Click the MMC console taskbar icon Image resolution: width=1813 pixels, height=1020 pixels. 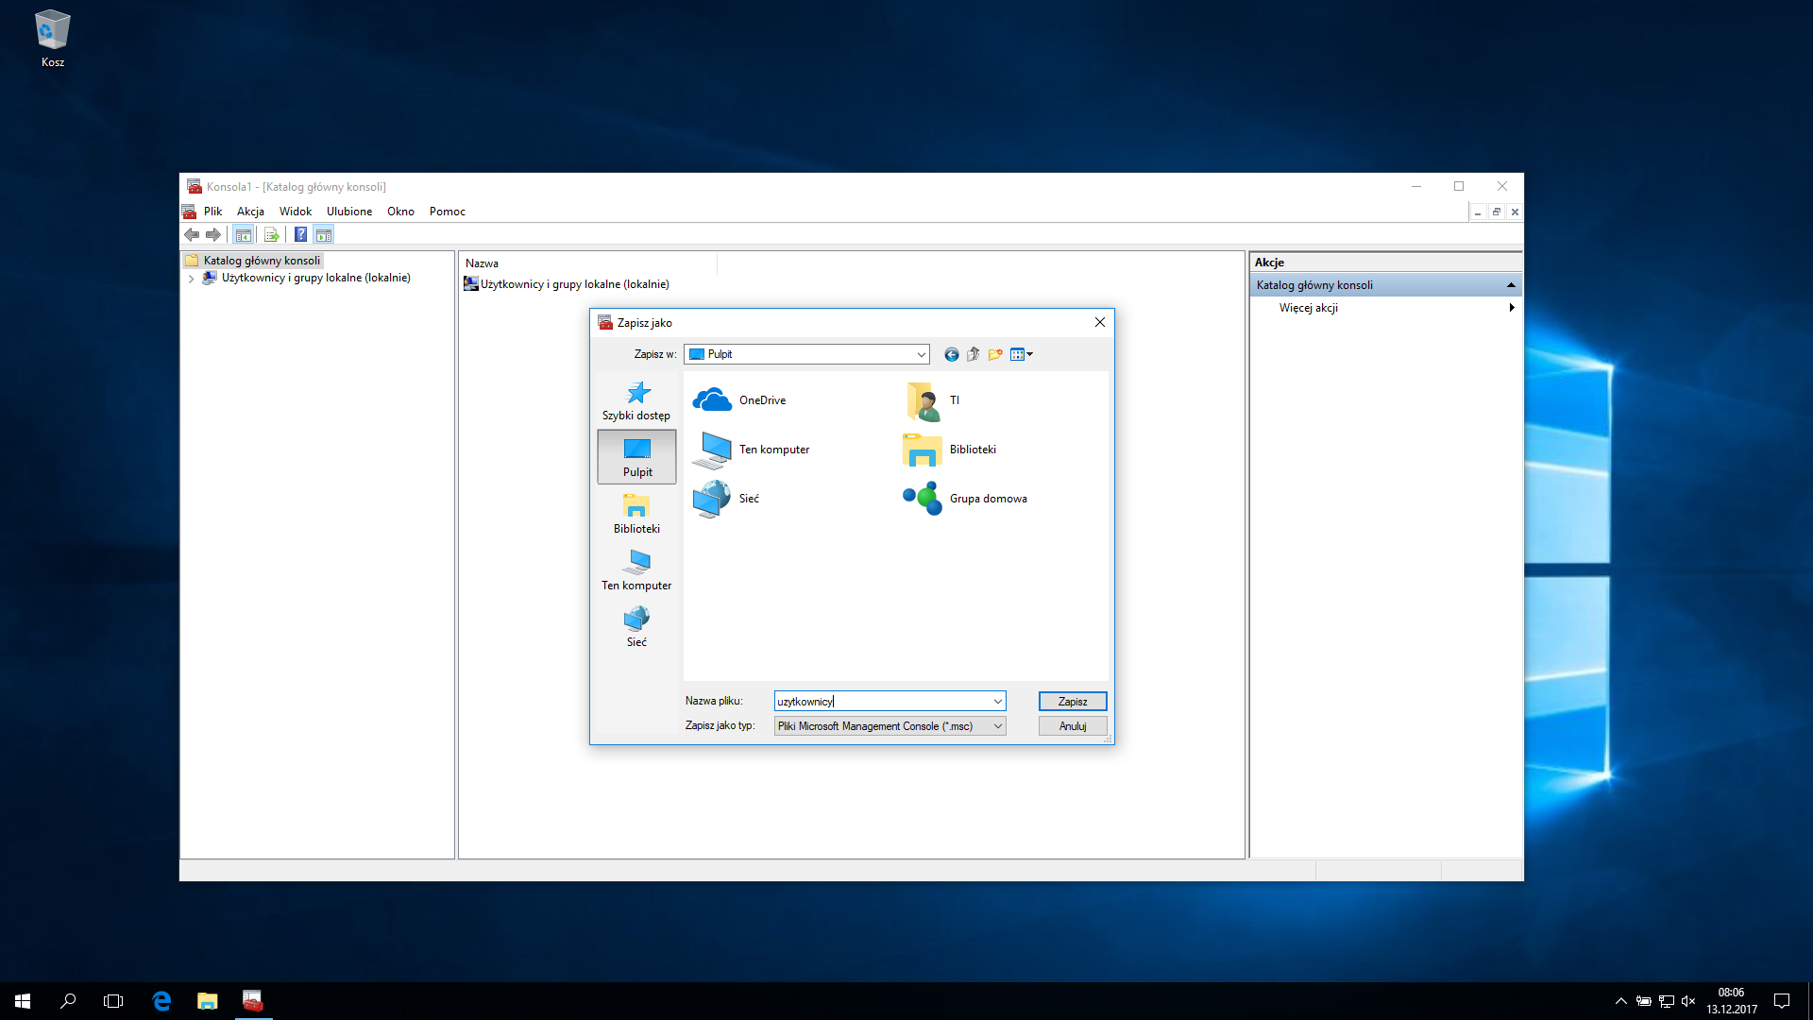(252, 1001)
